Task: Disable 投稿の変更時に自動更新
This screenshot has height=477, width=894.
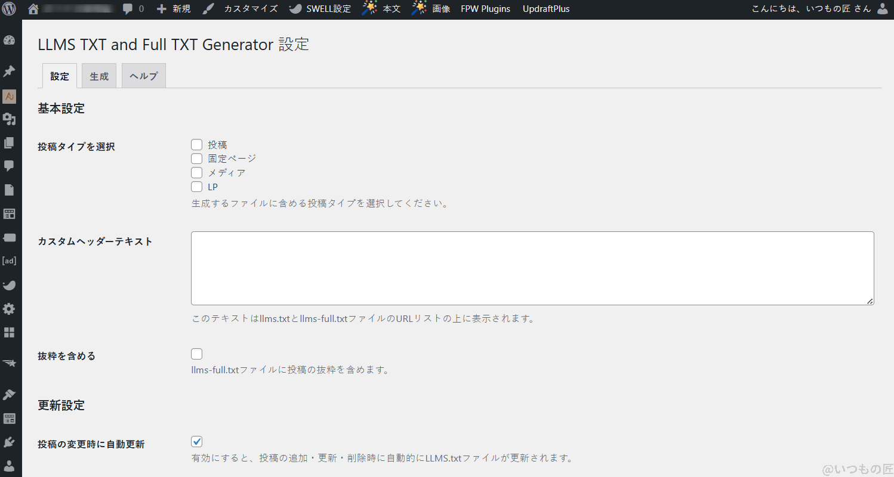Action: click(x=196, y=441)
